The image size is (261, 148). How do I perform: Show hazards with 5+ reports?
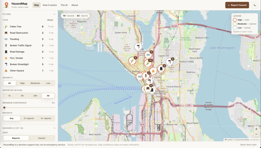click(46, 118)
